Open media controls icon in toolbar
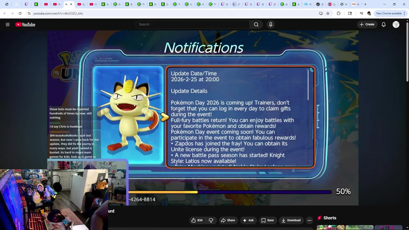This screenshot has height=230, width=409. pyautogui.click(x=361, y=13)
